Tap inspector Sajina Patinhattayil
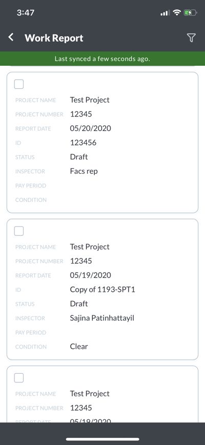Image resolution: width=205 pixels, height=445 pixels. tap(102, 318)
